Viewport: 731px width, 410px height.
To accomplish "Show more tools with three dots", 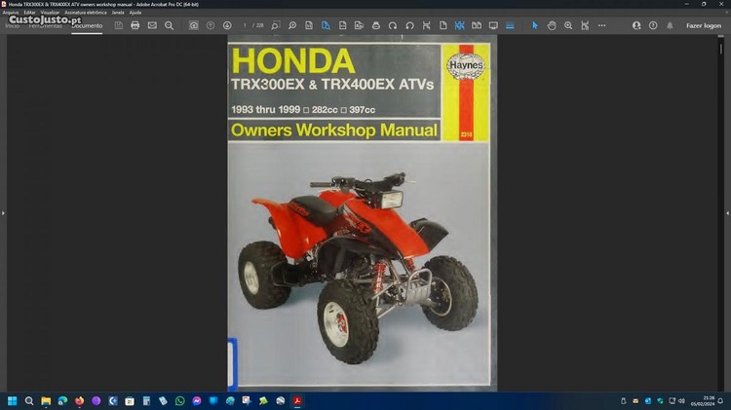I will pos(603,25).
